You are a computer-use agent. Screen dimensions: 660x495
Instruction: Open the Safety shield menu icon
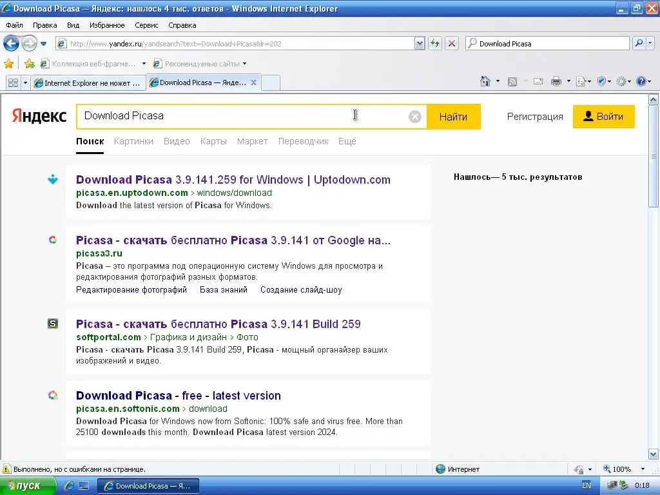[x=602, y=81]
